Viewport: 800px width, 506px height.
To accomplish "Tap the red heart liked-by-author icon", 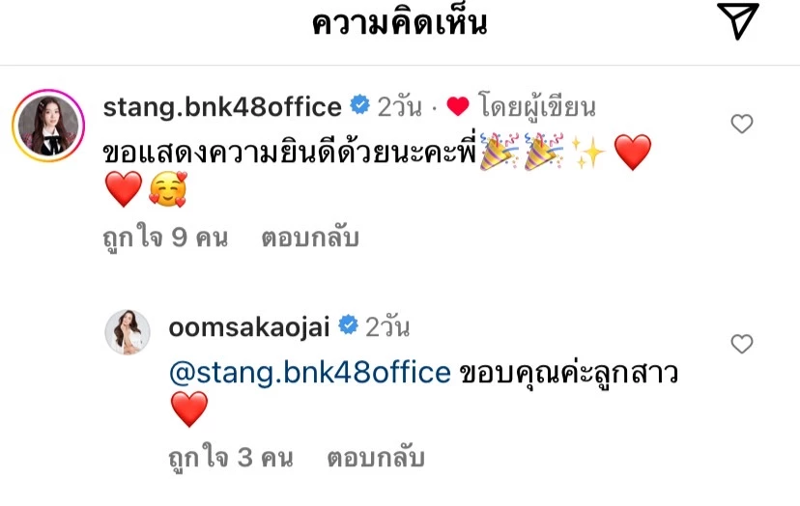I will tap(458, 106).
